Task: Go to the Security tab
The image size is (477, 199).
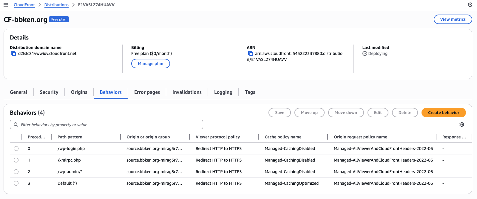Action: click(x=49, y=92)
